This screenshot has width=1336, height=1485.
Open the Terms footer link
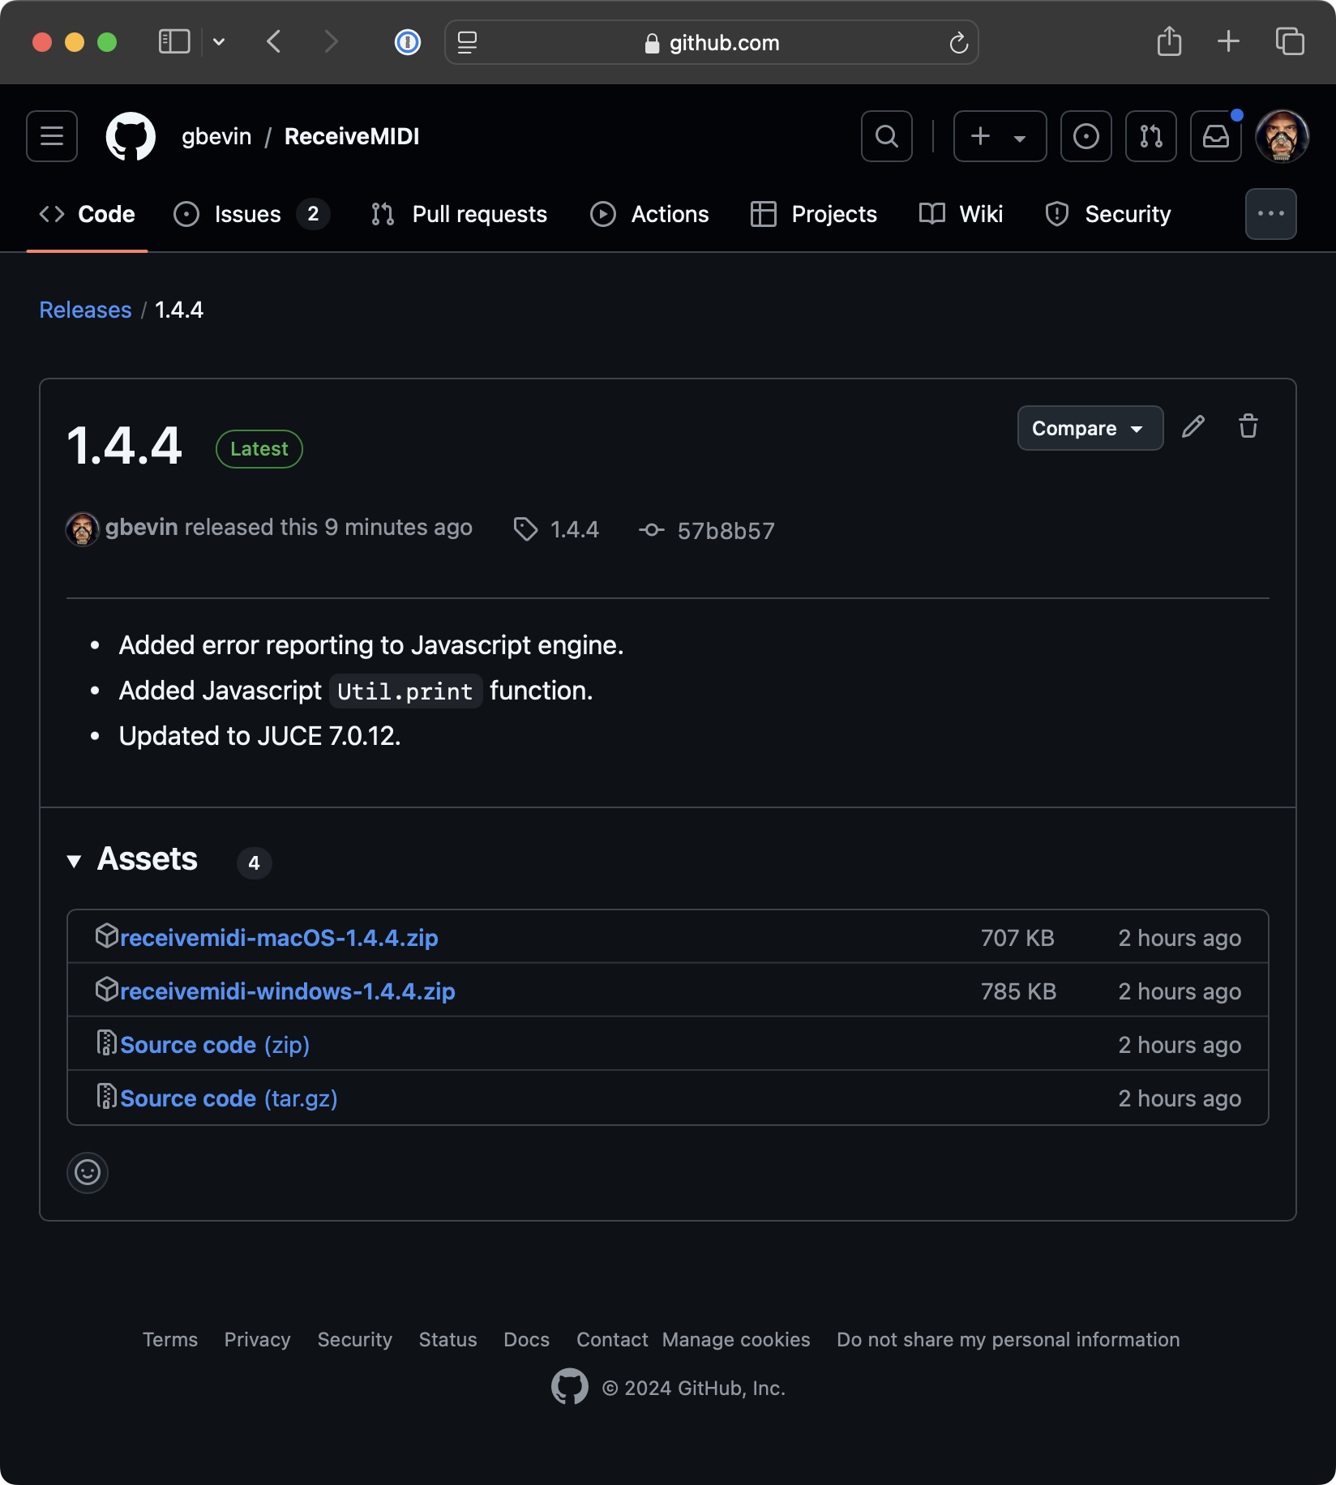(x=170, y=1340)
